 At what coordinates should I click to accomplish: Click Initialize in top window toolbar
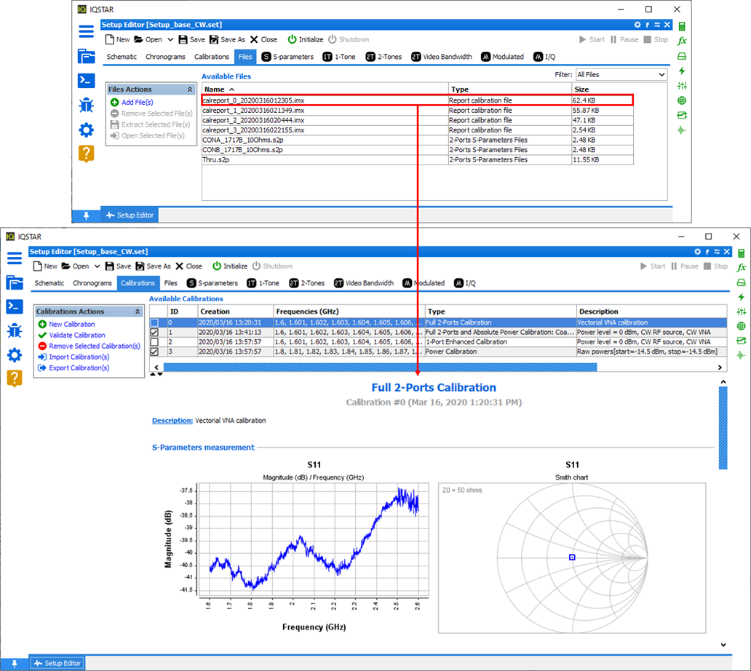coord(306,39)
